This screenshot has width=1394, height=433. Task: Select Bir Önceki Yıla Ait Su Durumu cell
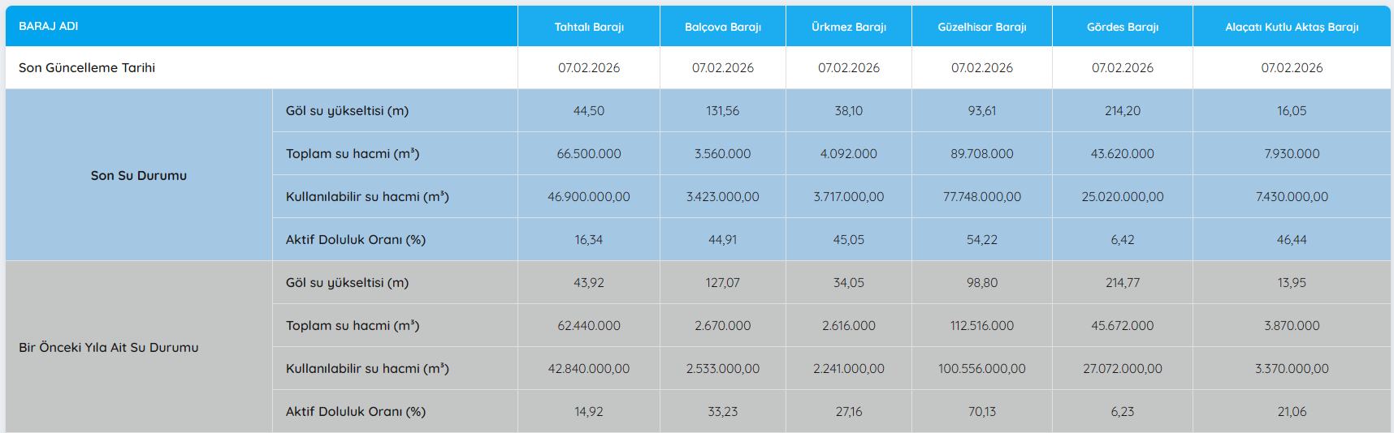coord(109,347)
